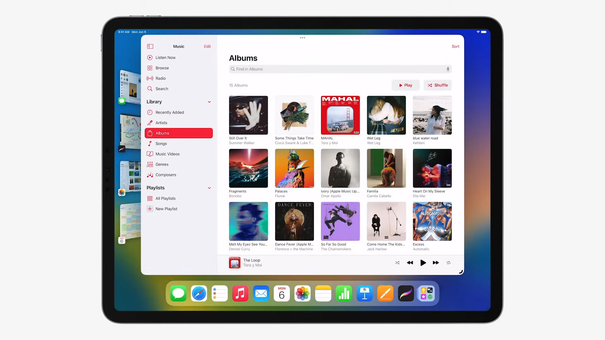Click the skip forward icon

435,262
